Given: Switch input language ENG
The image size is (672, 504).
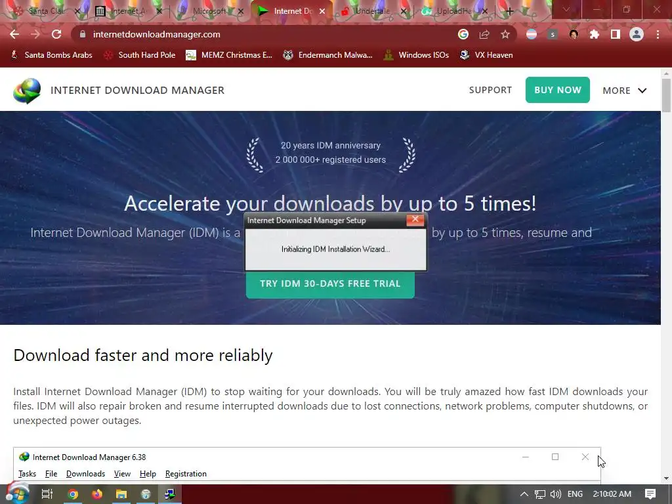Looking at the screenshot, I should click(575, 494).
